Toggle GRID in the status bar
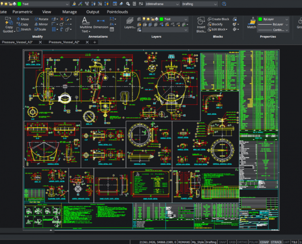Screen dimensions: 302x244 point(232,242)
